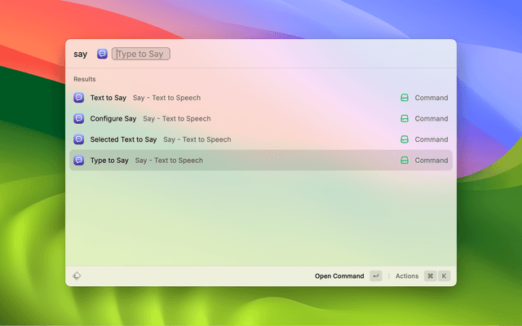The width and height of the screenshot is (522, 326).
Task: Click the Say icon beside highlighted Type to Say
Action: [x=79, y=161]
